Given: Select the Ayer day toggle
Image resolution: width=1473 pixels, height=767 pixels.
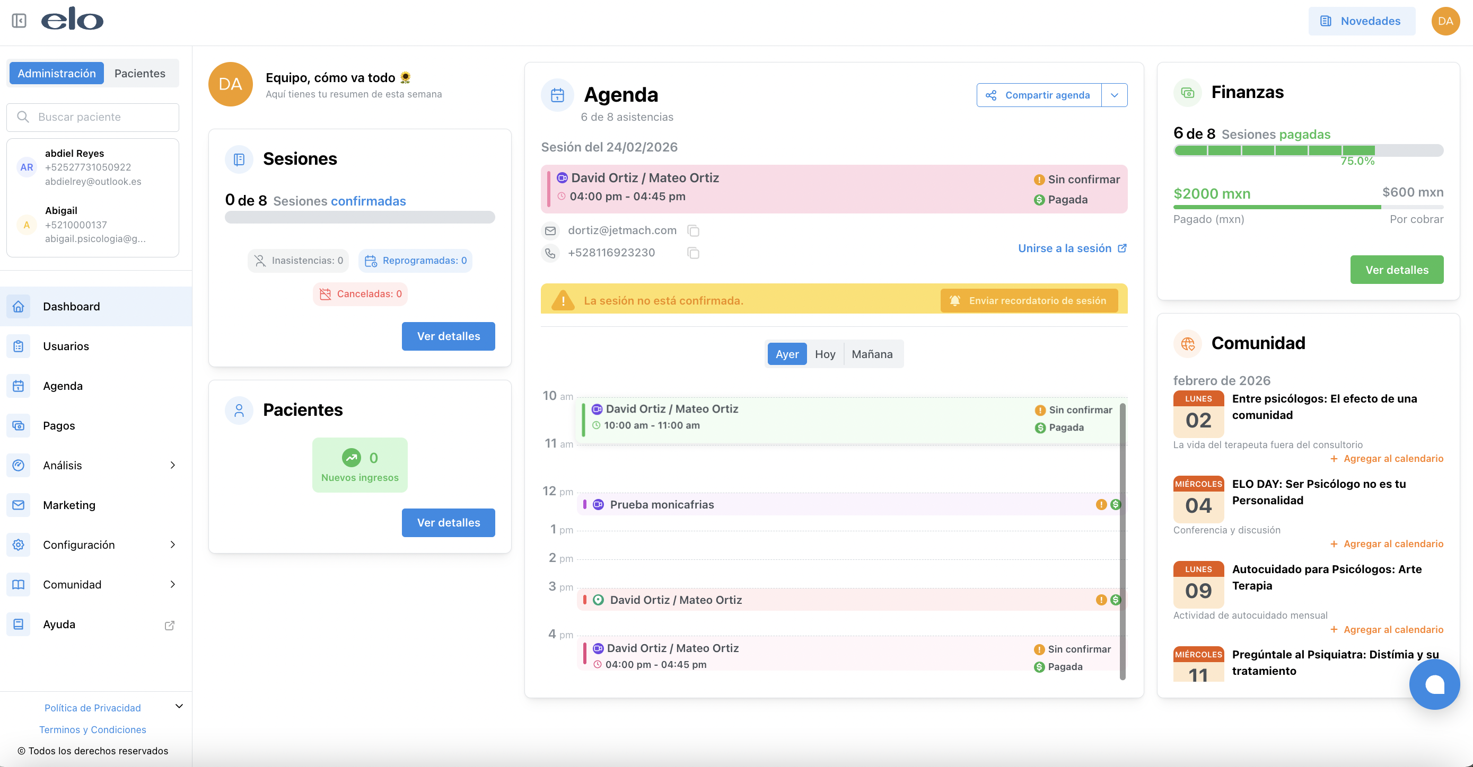Looking at the screenshot, I should pyautogui.click(x=787, y=354).
